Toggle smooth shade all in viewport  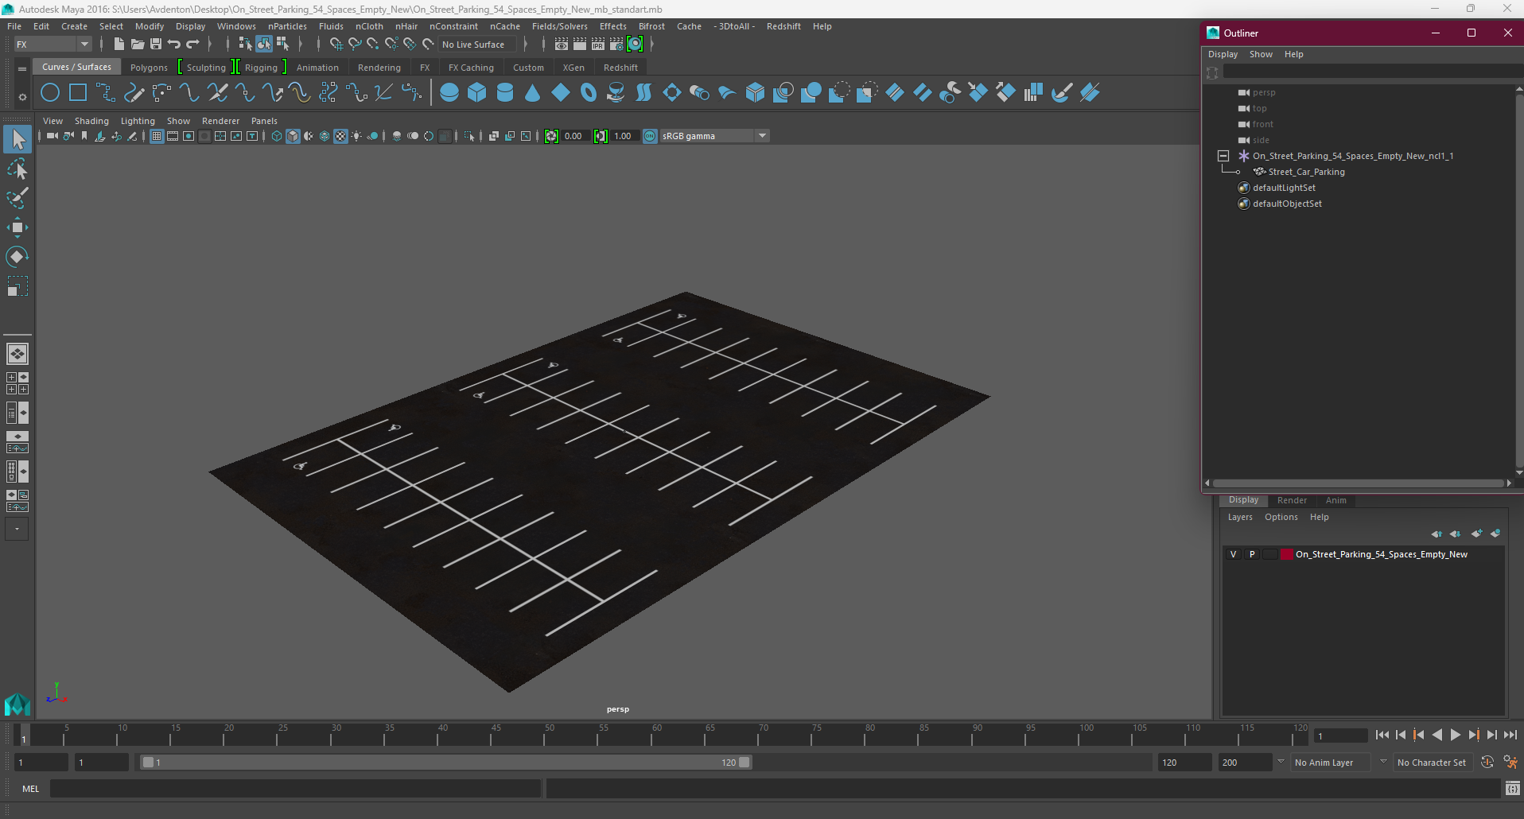(293, 136)
